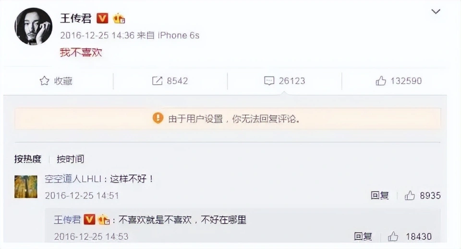Screen dimensions: 461x249
Task: Click the crown membership badge in post header
Action: pos(119,18)
